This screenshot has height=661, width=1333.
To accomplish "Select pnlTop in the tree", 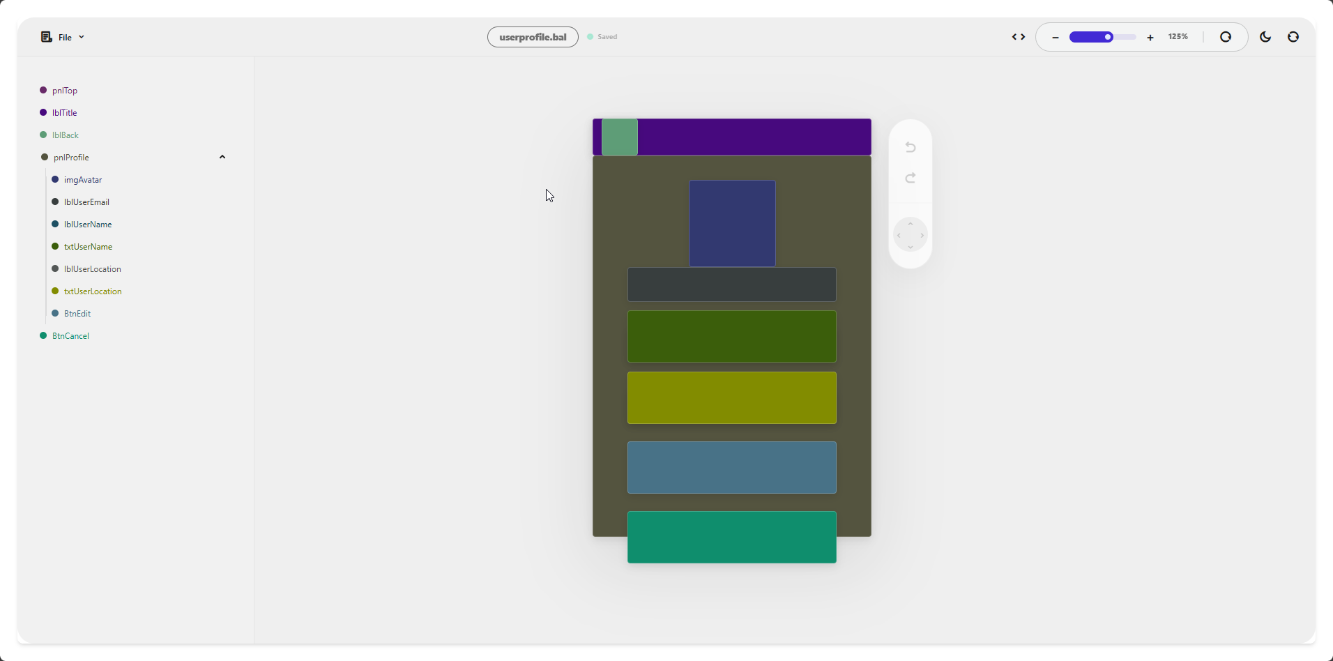I will point(65,91).
